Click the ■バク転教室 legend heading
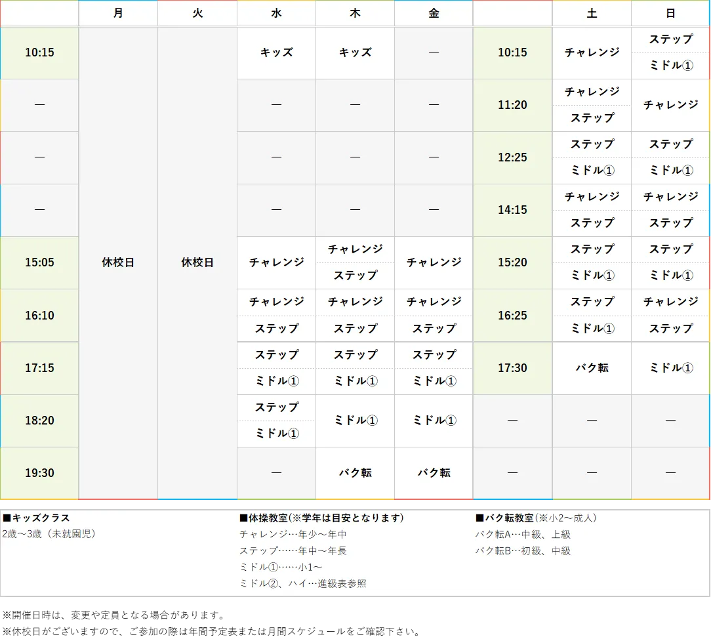This screenshot has height=641, width=711. pos(501,518)
